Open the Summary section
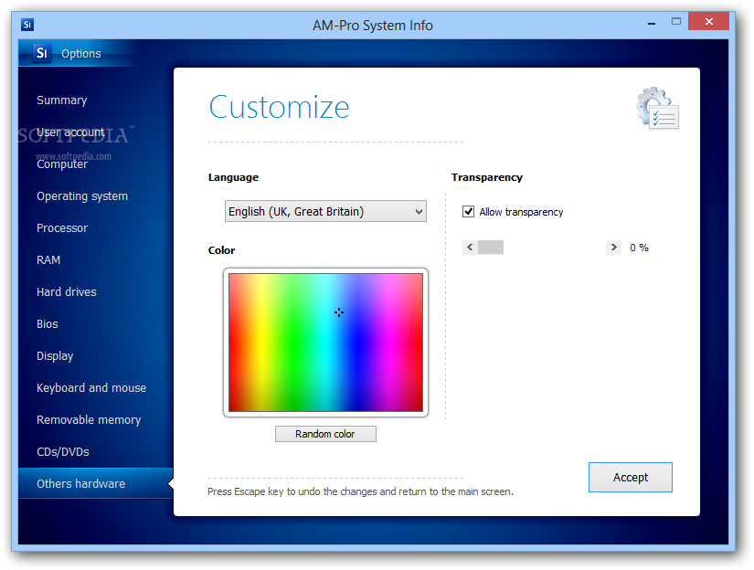This screenshot has height=570, width=754. pyautogui.click(x=61, y=100)
